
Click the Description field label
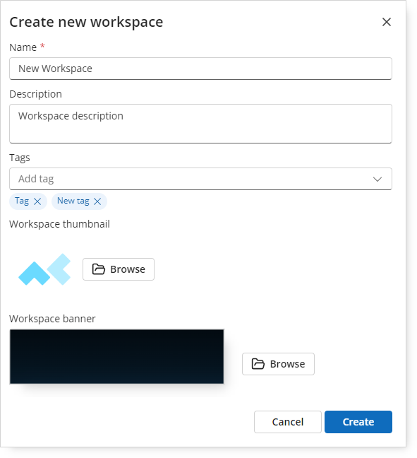tap(35, 94)
